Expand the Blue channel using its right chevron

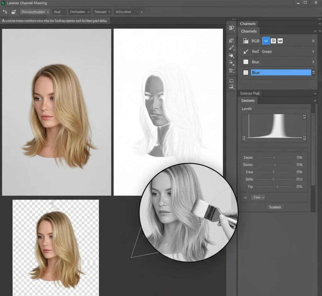click(x=314, y=62)
